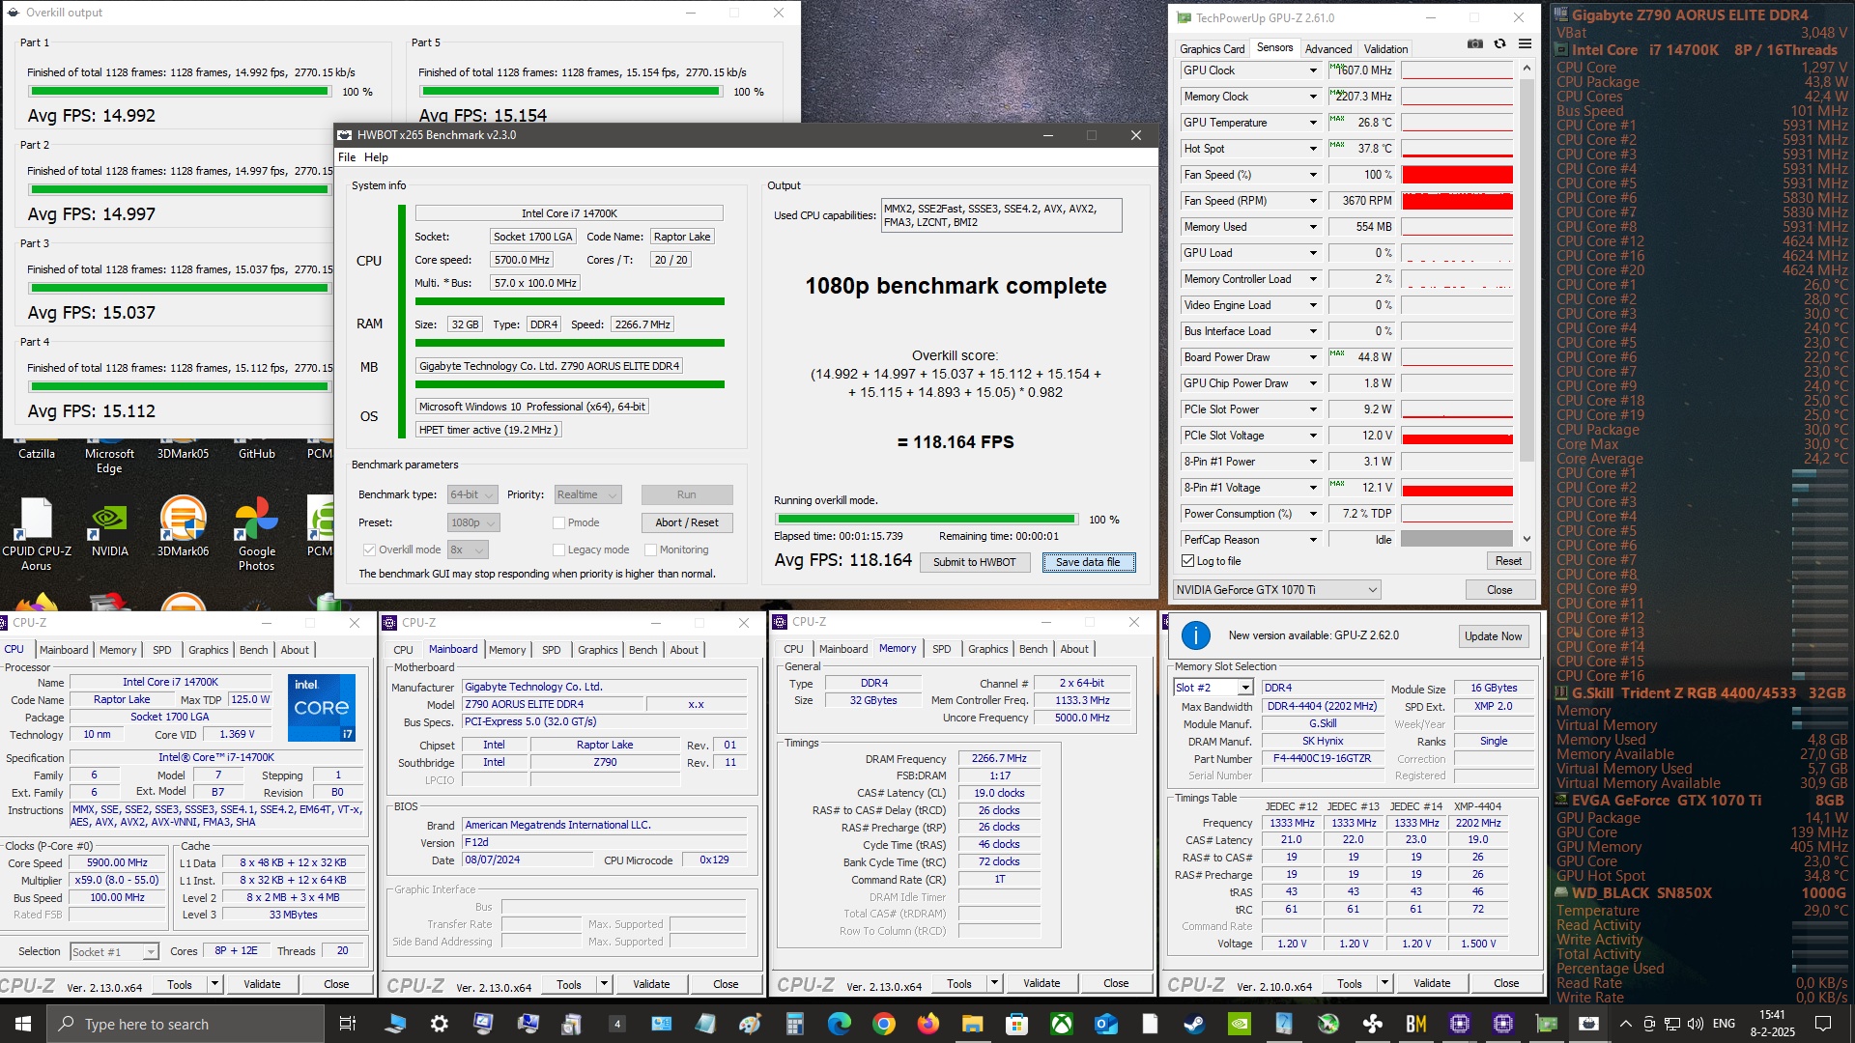Click the Update Now button
1855x1043 pixels.
(1493, 635)
